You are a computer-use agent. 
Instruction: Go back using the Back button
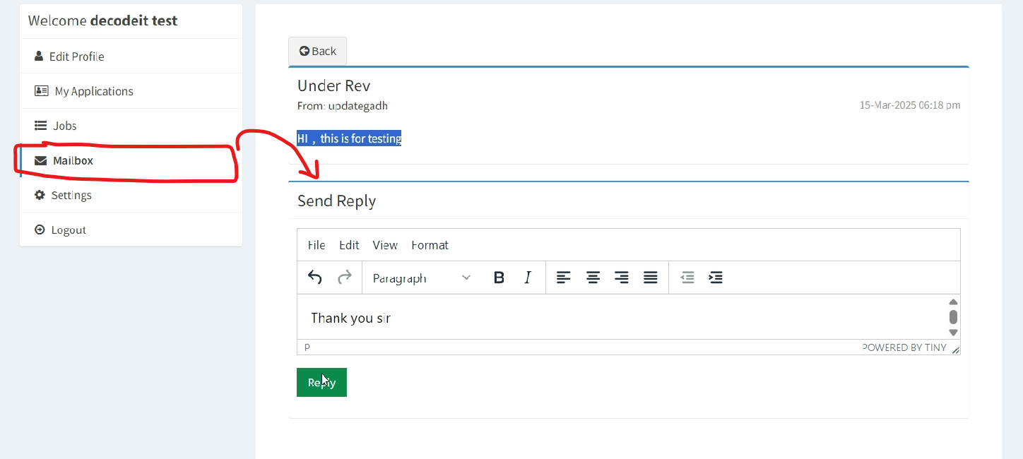pos(317,51)
